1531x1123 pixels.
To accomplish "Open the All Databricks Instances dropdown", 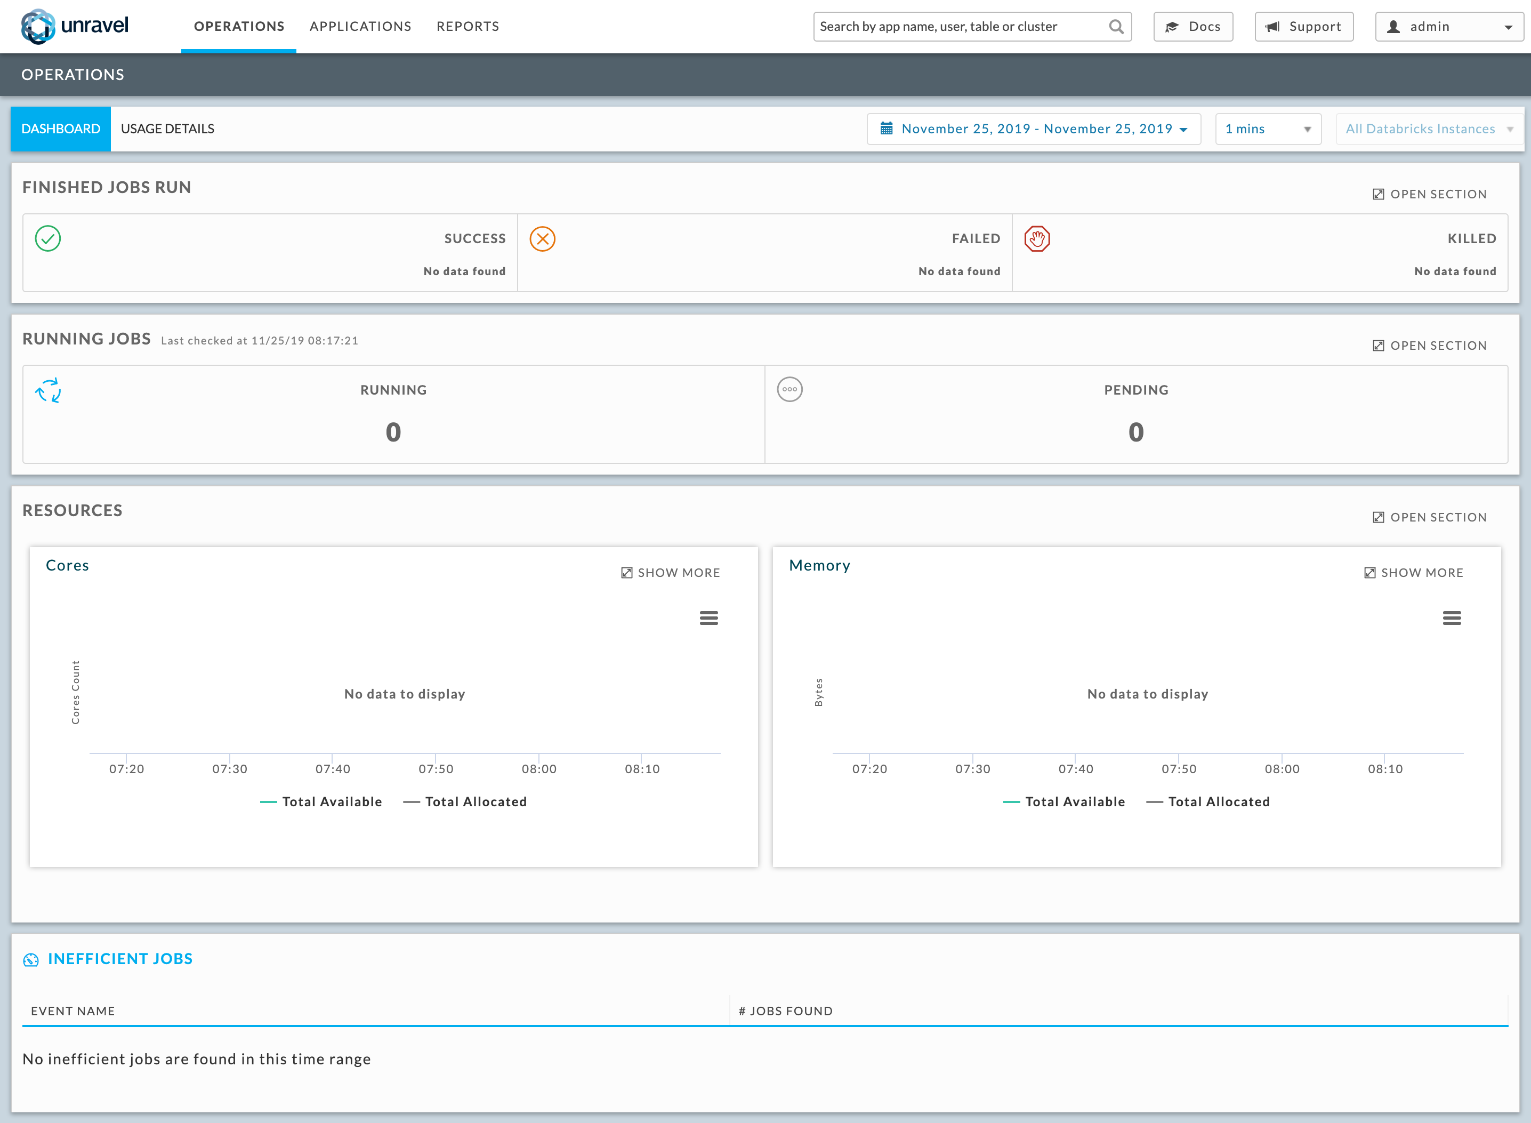I will [1429, 129].
